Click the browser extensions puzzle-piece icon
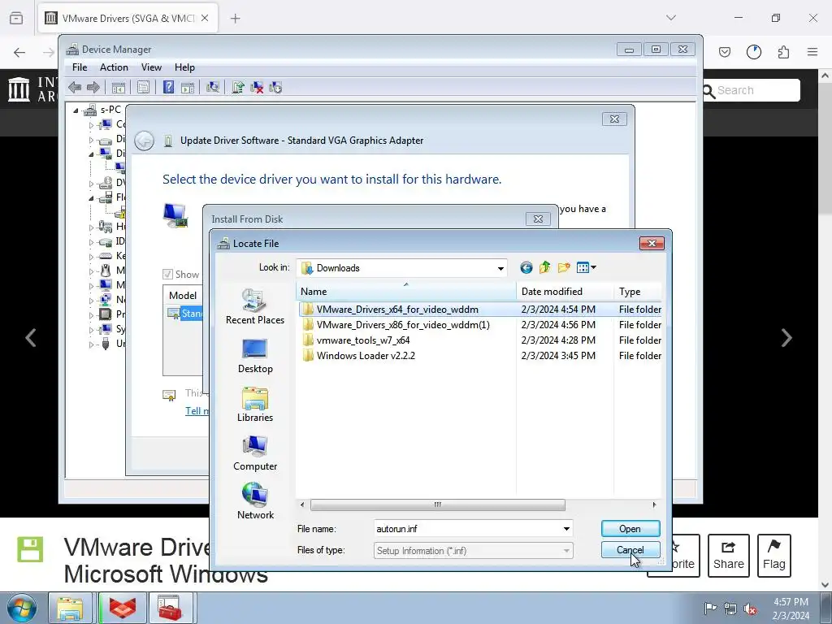This screenshot has width=832, height=624. 783,52
